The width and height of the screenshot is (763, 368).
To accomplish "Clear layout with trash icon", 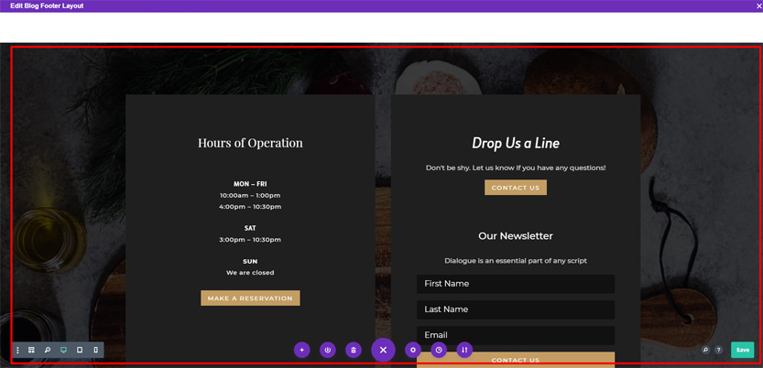I will click(x=354, y=350).
